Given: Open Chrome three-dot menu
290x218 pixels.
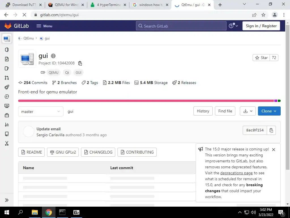Looking at the screenshot, I should 284,15.
